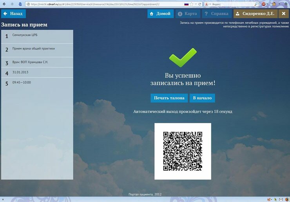
Task: Click the Запись на прием heading
Action: (24, 25)
